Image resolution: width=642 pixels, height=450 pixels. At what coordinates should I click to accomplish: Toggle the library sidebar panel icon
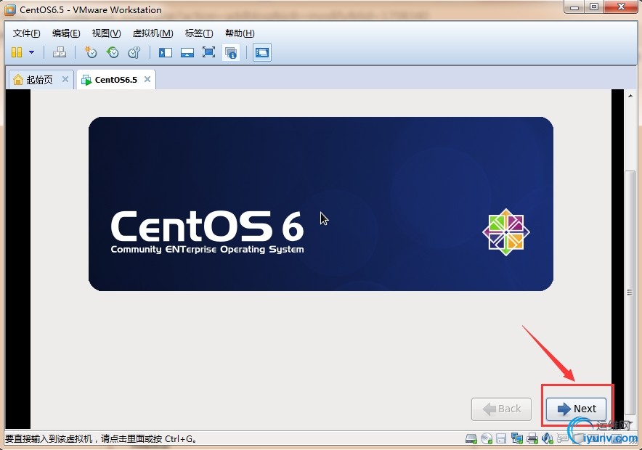[x=166, y=52]
